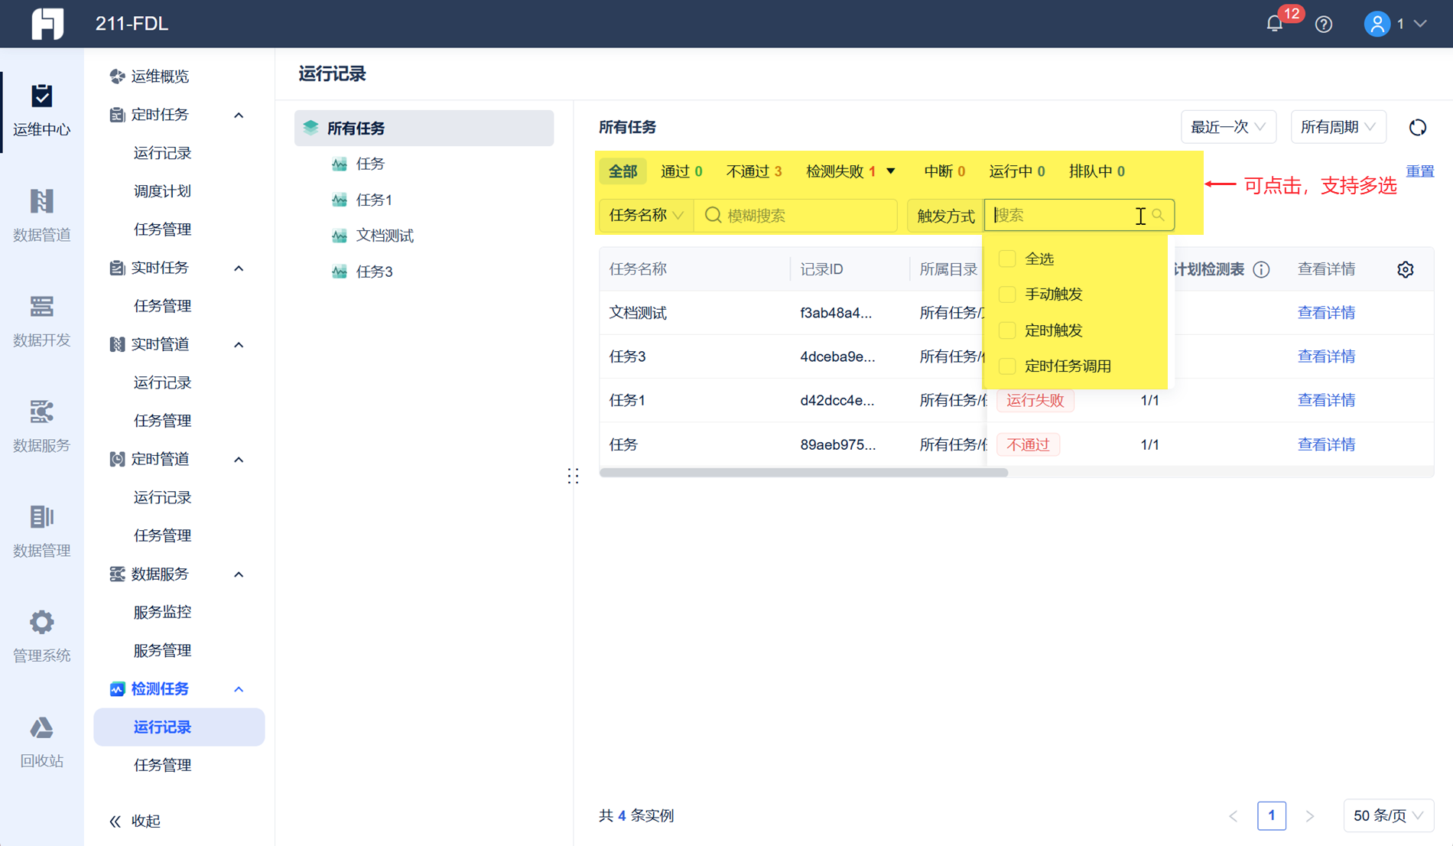The width and height of the screenshot is (1453, 846).
Task: View details for 文档测试 row
Action: coord(1326,313)
